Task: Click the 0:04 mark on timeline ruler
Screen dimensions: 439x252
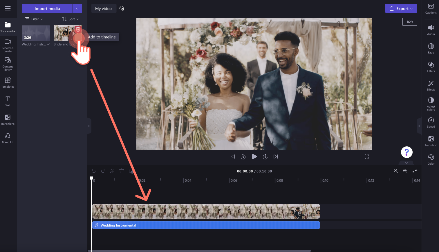Action: [187, 181]
